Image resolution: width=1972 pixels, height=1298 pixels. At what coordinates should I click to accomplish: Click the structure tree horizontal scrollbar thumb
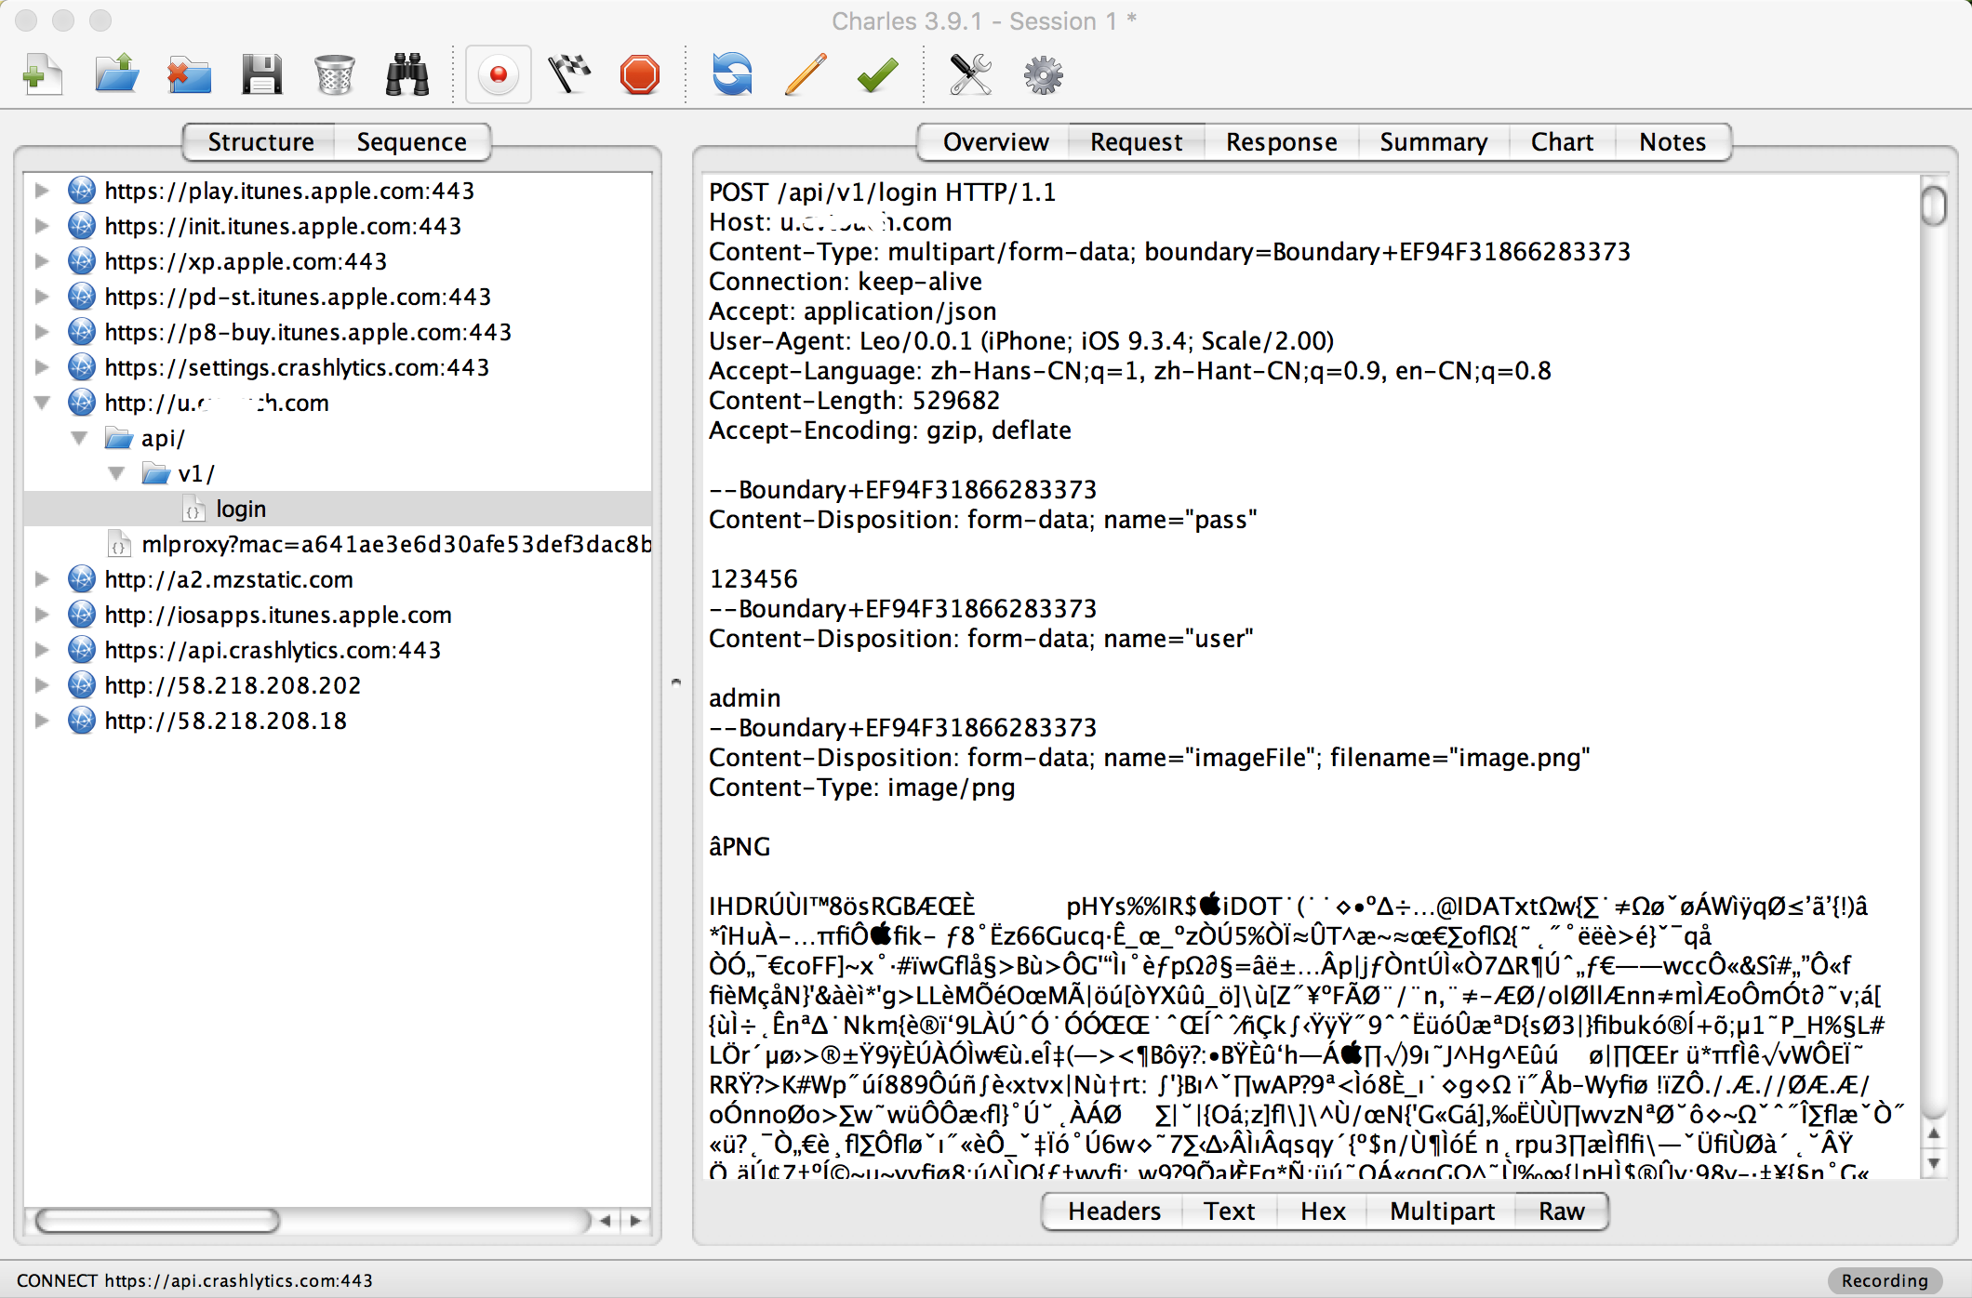point(156,1220)
